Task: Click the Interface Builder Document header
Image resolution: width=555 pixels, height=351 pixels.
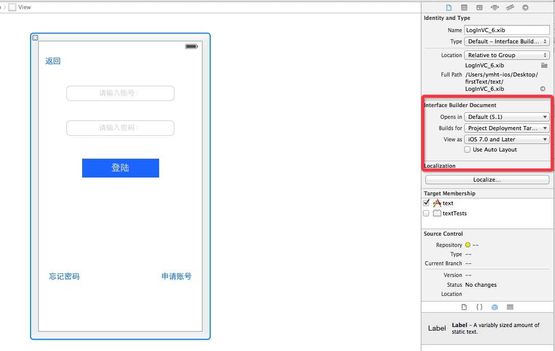Action: [x=460, y=105]
